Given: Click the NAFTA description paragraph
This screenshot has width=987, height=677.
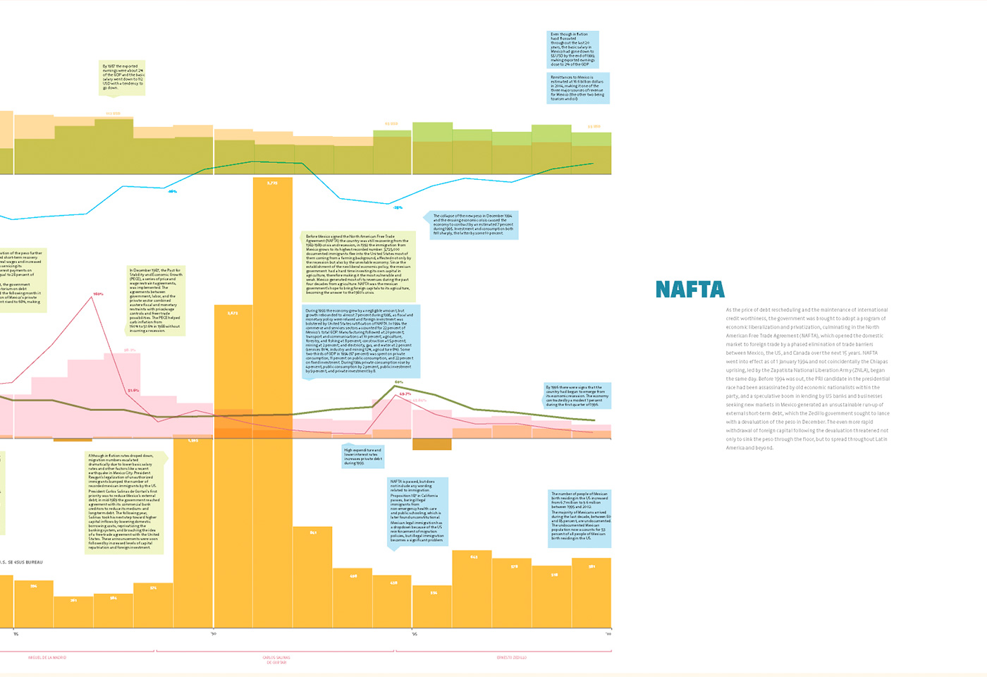Looking at the screenshot, I should coord(808,379).
